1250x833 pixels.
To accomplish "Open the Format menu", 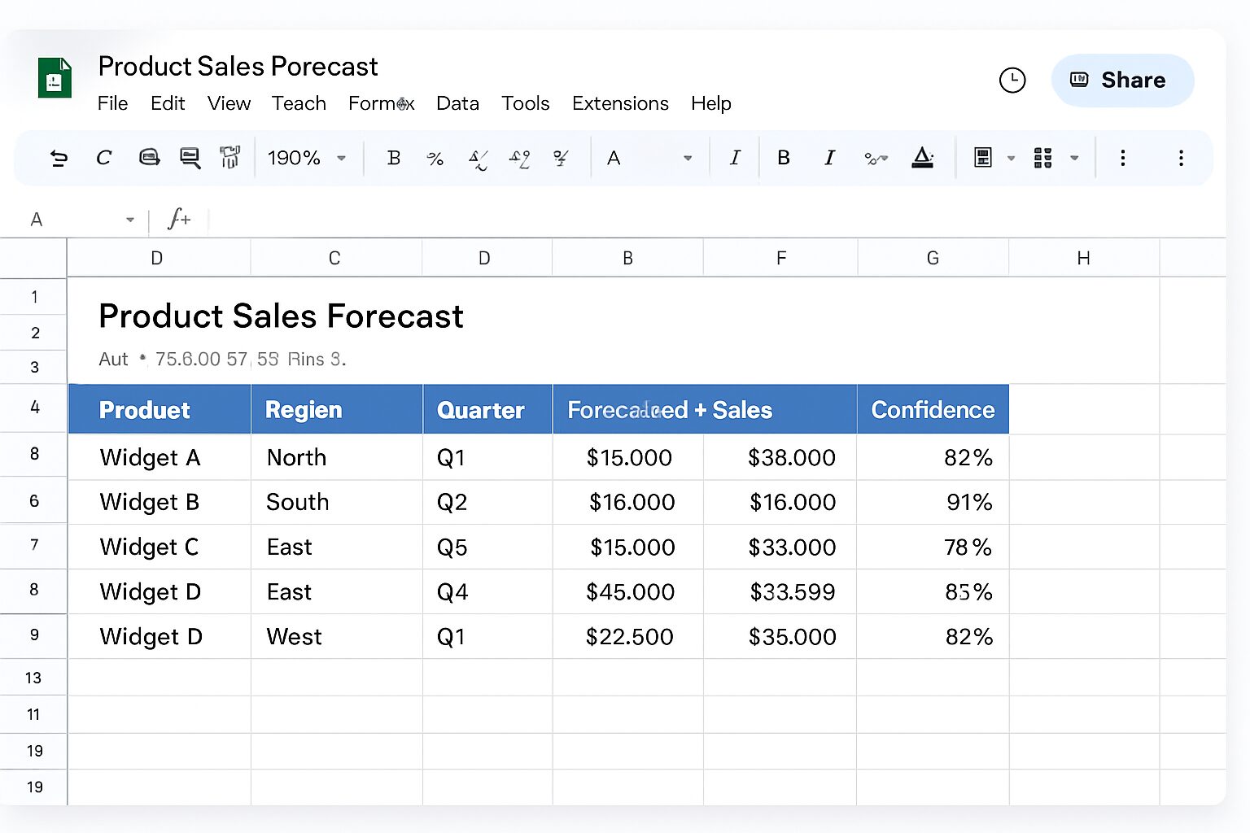I will (x=382, y=103).
